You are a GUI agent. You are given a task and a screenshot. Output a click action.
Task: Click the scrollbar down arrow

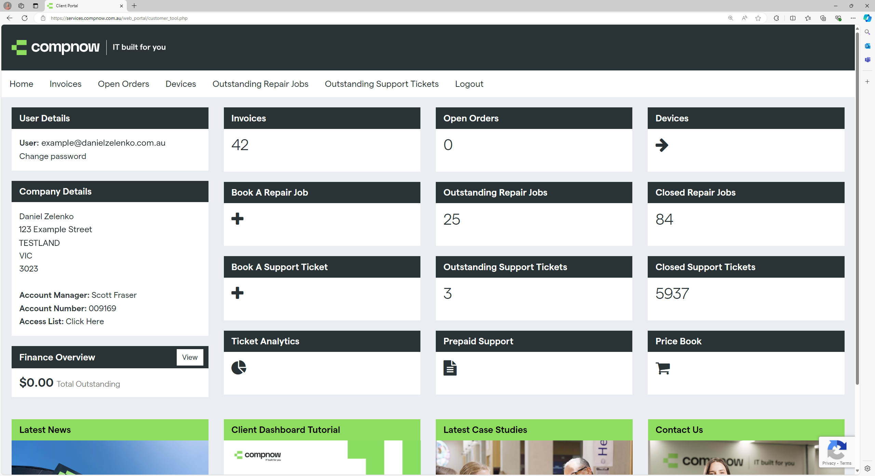tap(857, 471)
